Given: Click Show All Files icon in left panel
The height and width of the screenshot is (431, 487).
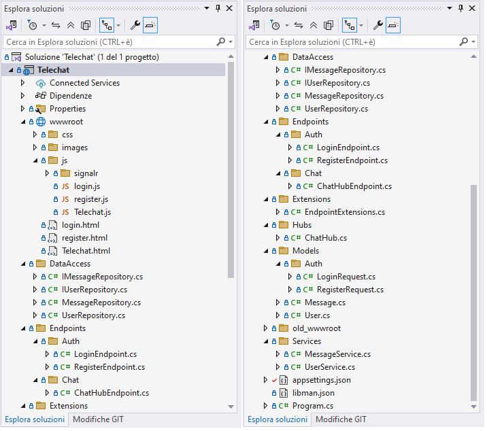Looking at the screenshot, I should tap(86, 25).
